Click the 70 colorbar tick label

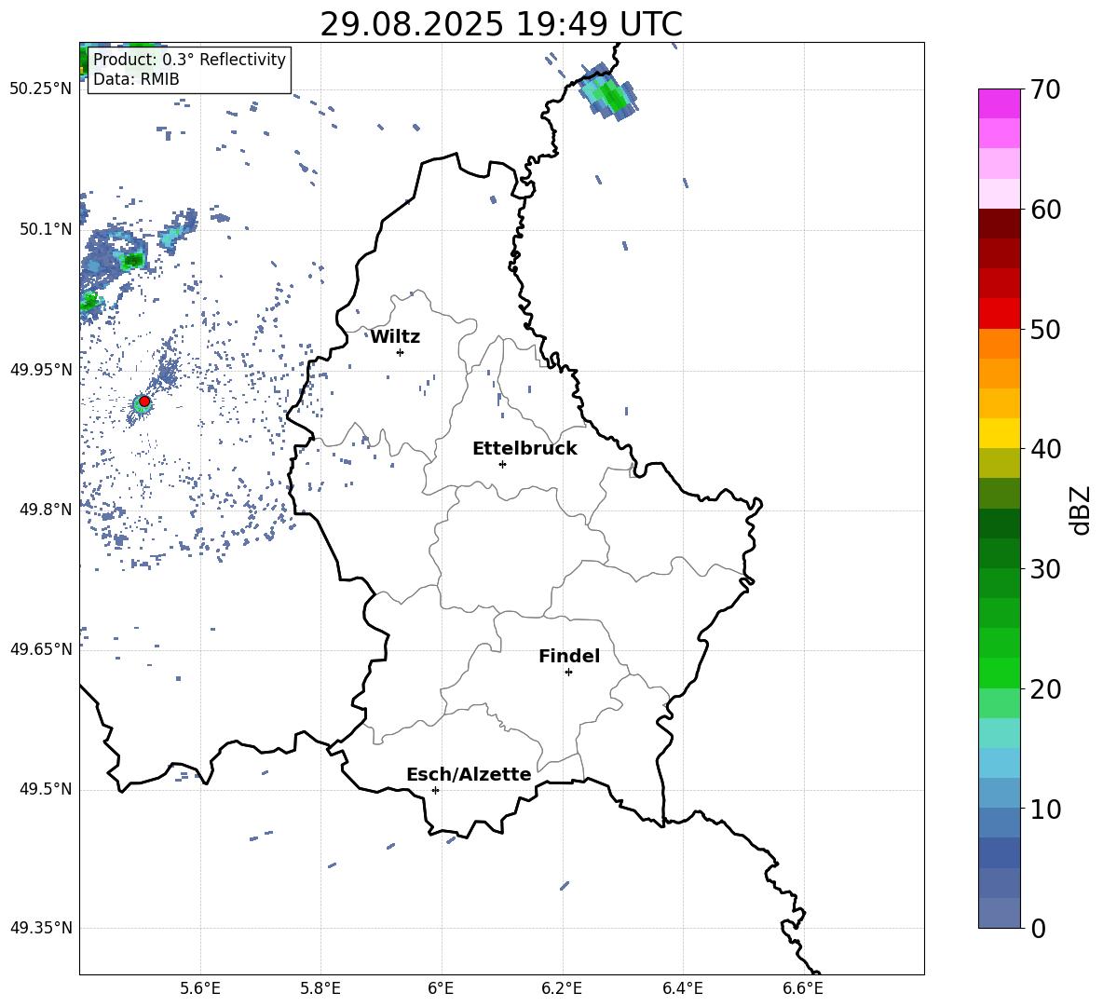point(1044,90)
